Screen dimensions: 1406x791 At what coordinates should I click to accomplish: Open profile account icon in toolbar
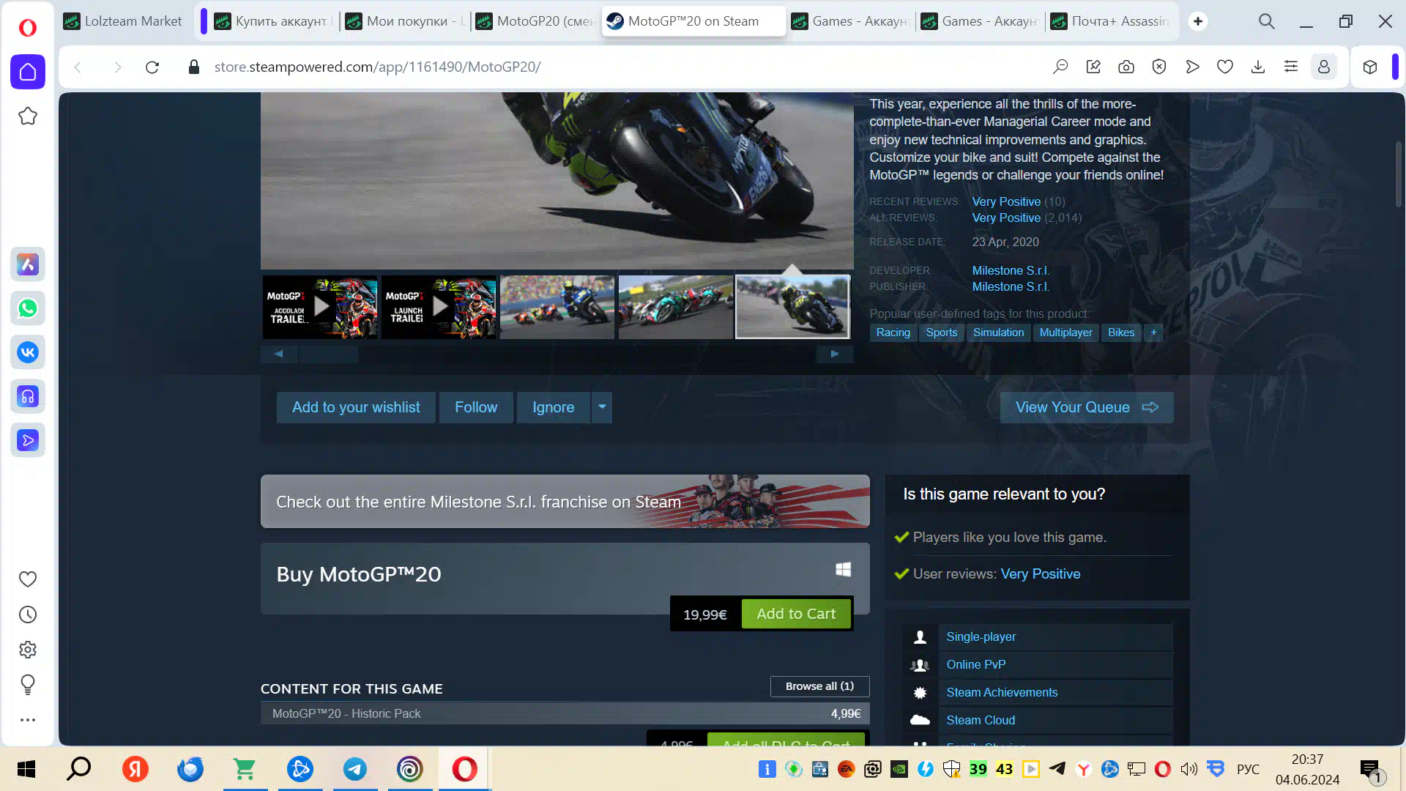click(1324, 67)
